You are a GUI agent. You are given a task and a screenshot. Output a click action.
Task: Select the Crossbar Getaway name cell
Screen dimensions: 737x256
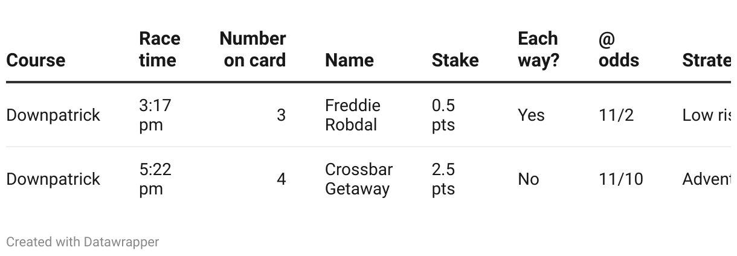(359, 179)
